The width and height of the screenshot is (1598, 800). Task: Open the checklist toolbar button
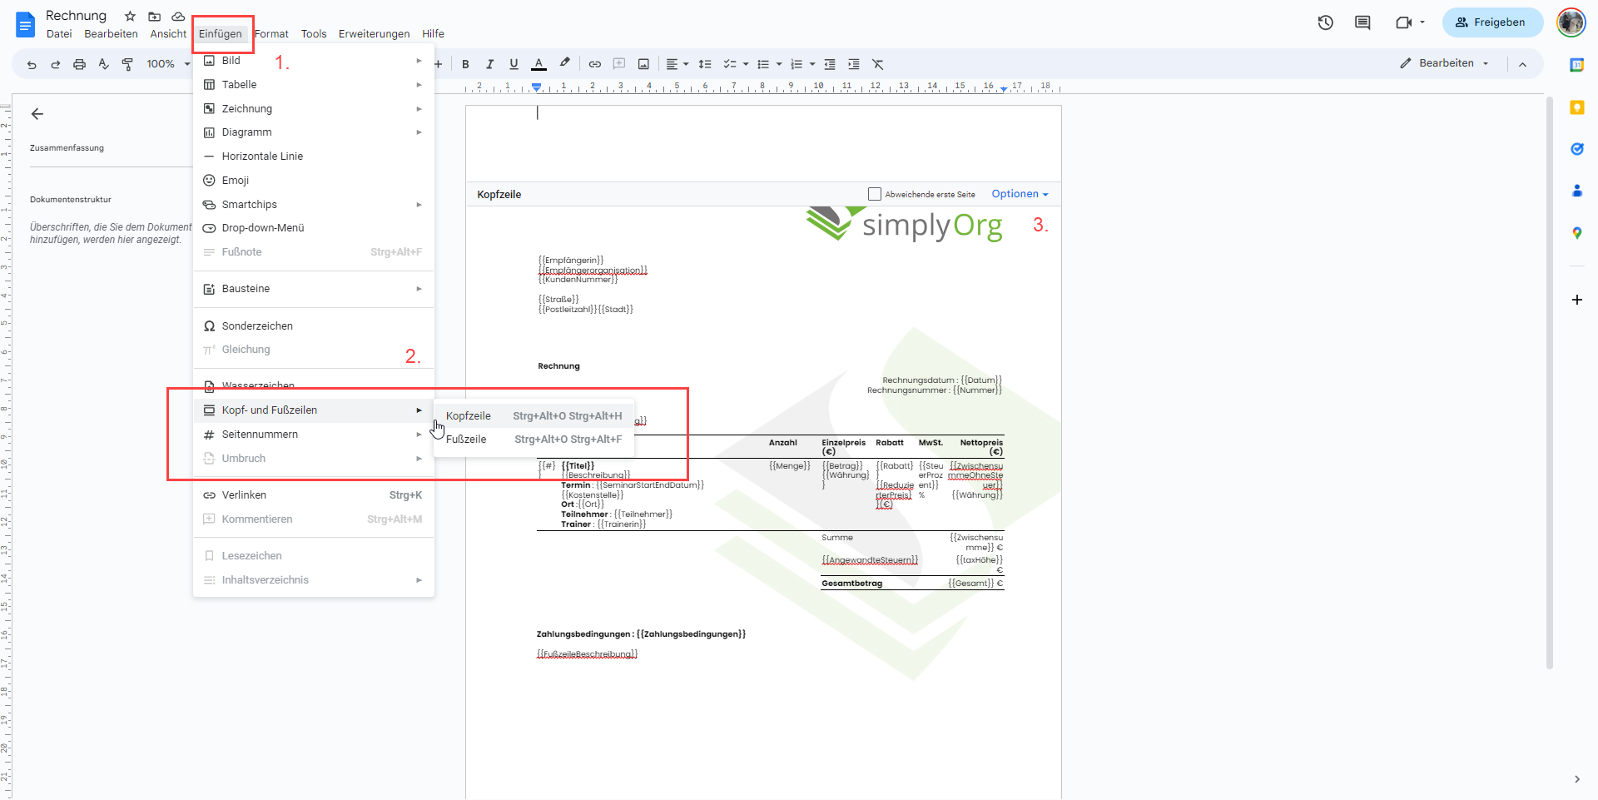pos(730,64)
